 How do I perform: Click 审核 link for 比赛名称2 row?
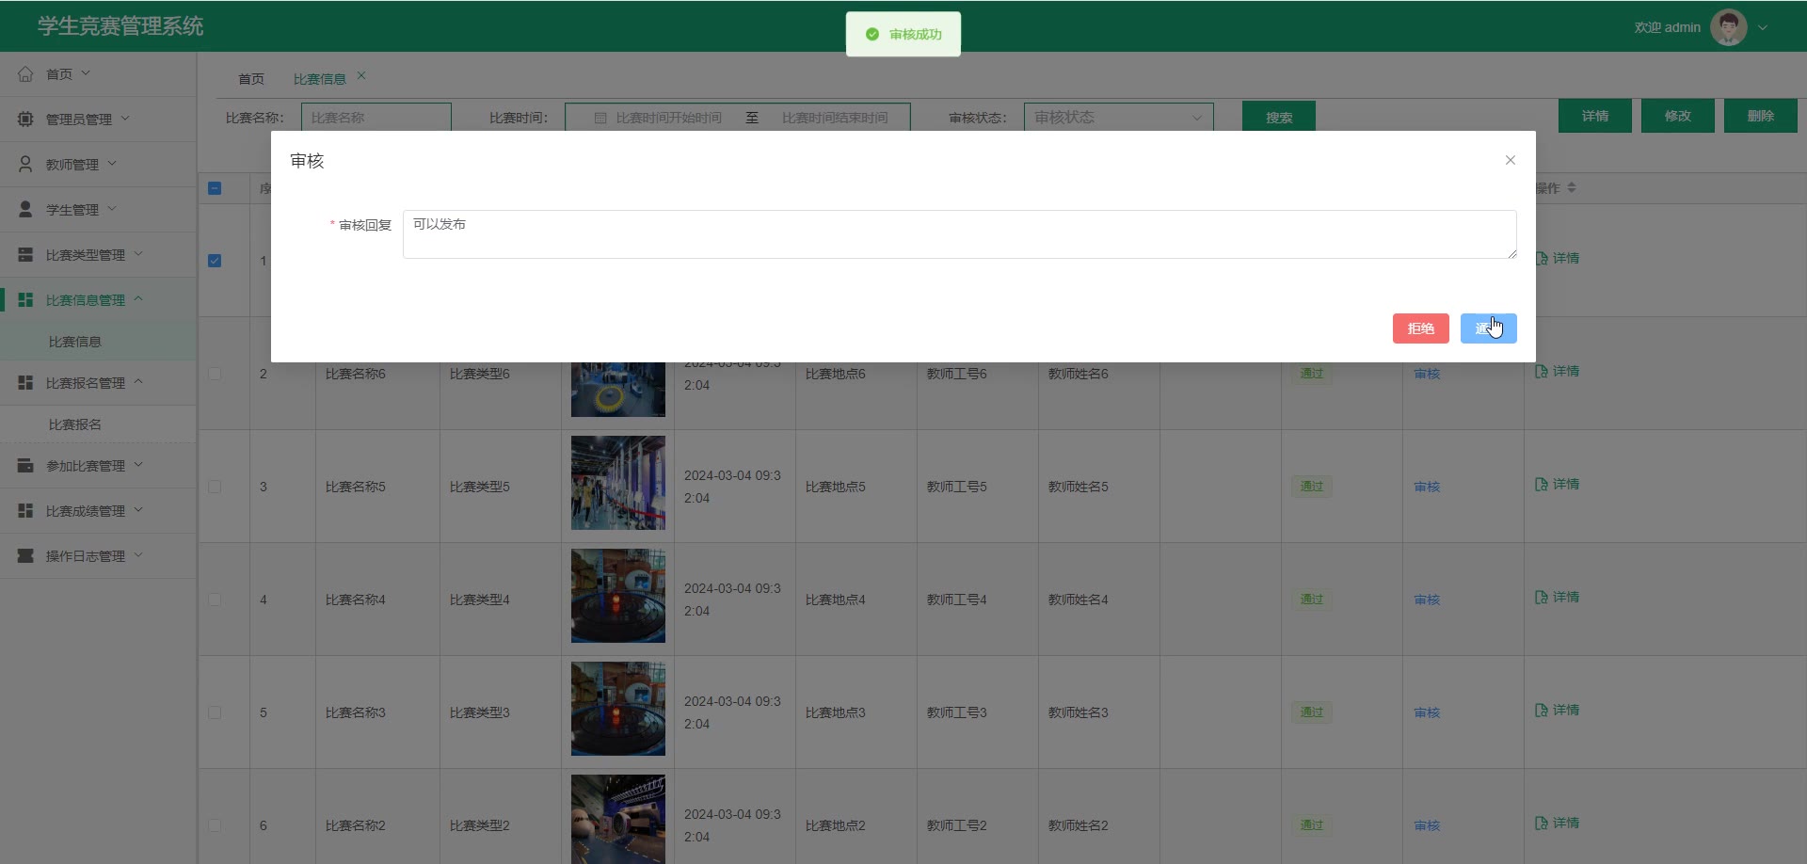1427,825
